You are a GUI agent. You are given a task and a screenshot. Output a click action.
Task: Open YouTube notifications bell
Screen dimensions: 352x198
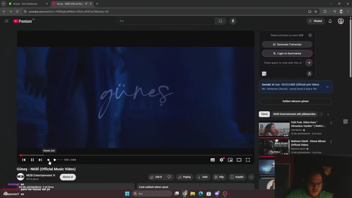click(x=330, y=21)
